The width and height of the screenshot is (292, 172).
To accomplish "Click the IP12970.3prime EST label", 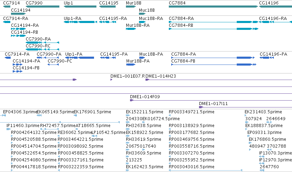I will 276,160.
